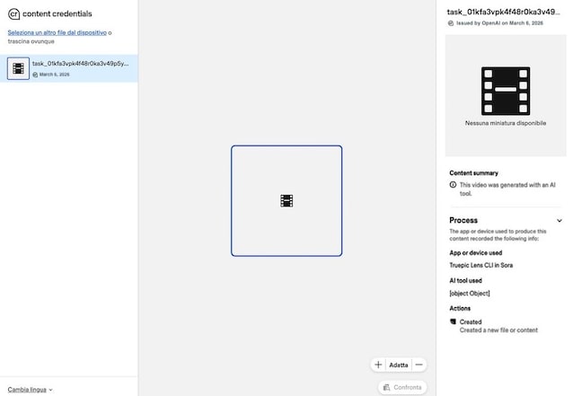Click the film strip icon in the center canvas
This screenshot has height=396, width=573.
coord(286,200)
